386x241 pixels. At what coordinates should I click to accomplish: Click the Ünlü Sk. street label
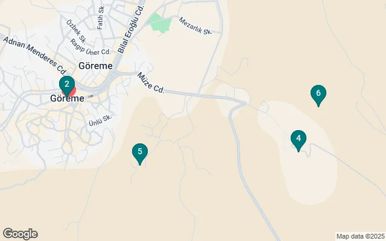click(100, 120)
